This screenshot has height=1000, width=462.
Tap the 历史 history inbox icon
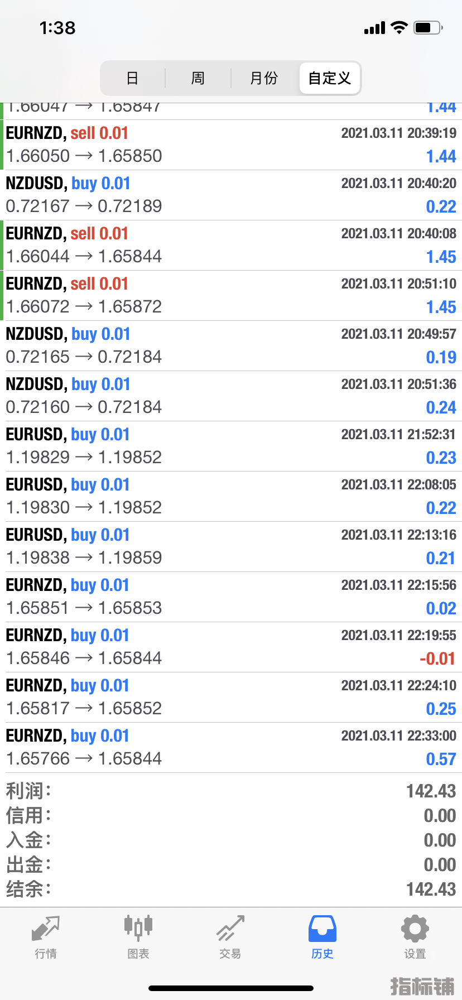coord(323,929)
